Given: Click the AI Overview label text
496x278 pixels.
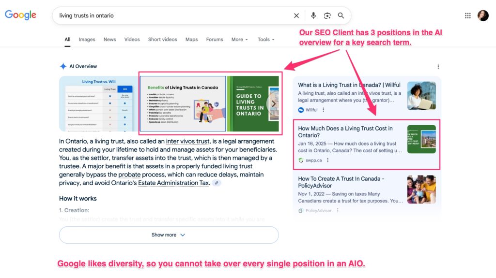Looking at the screenshot, I should pyautogui.click(x=83, y=66).
